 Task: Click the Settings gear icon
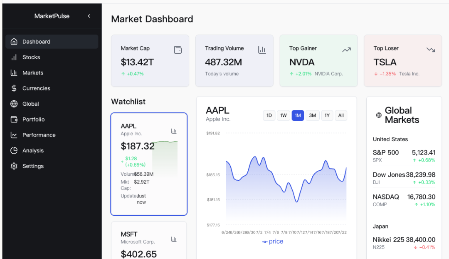point(14,166)
